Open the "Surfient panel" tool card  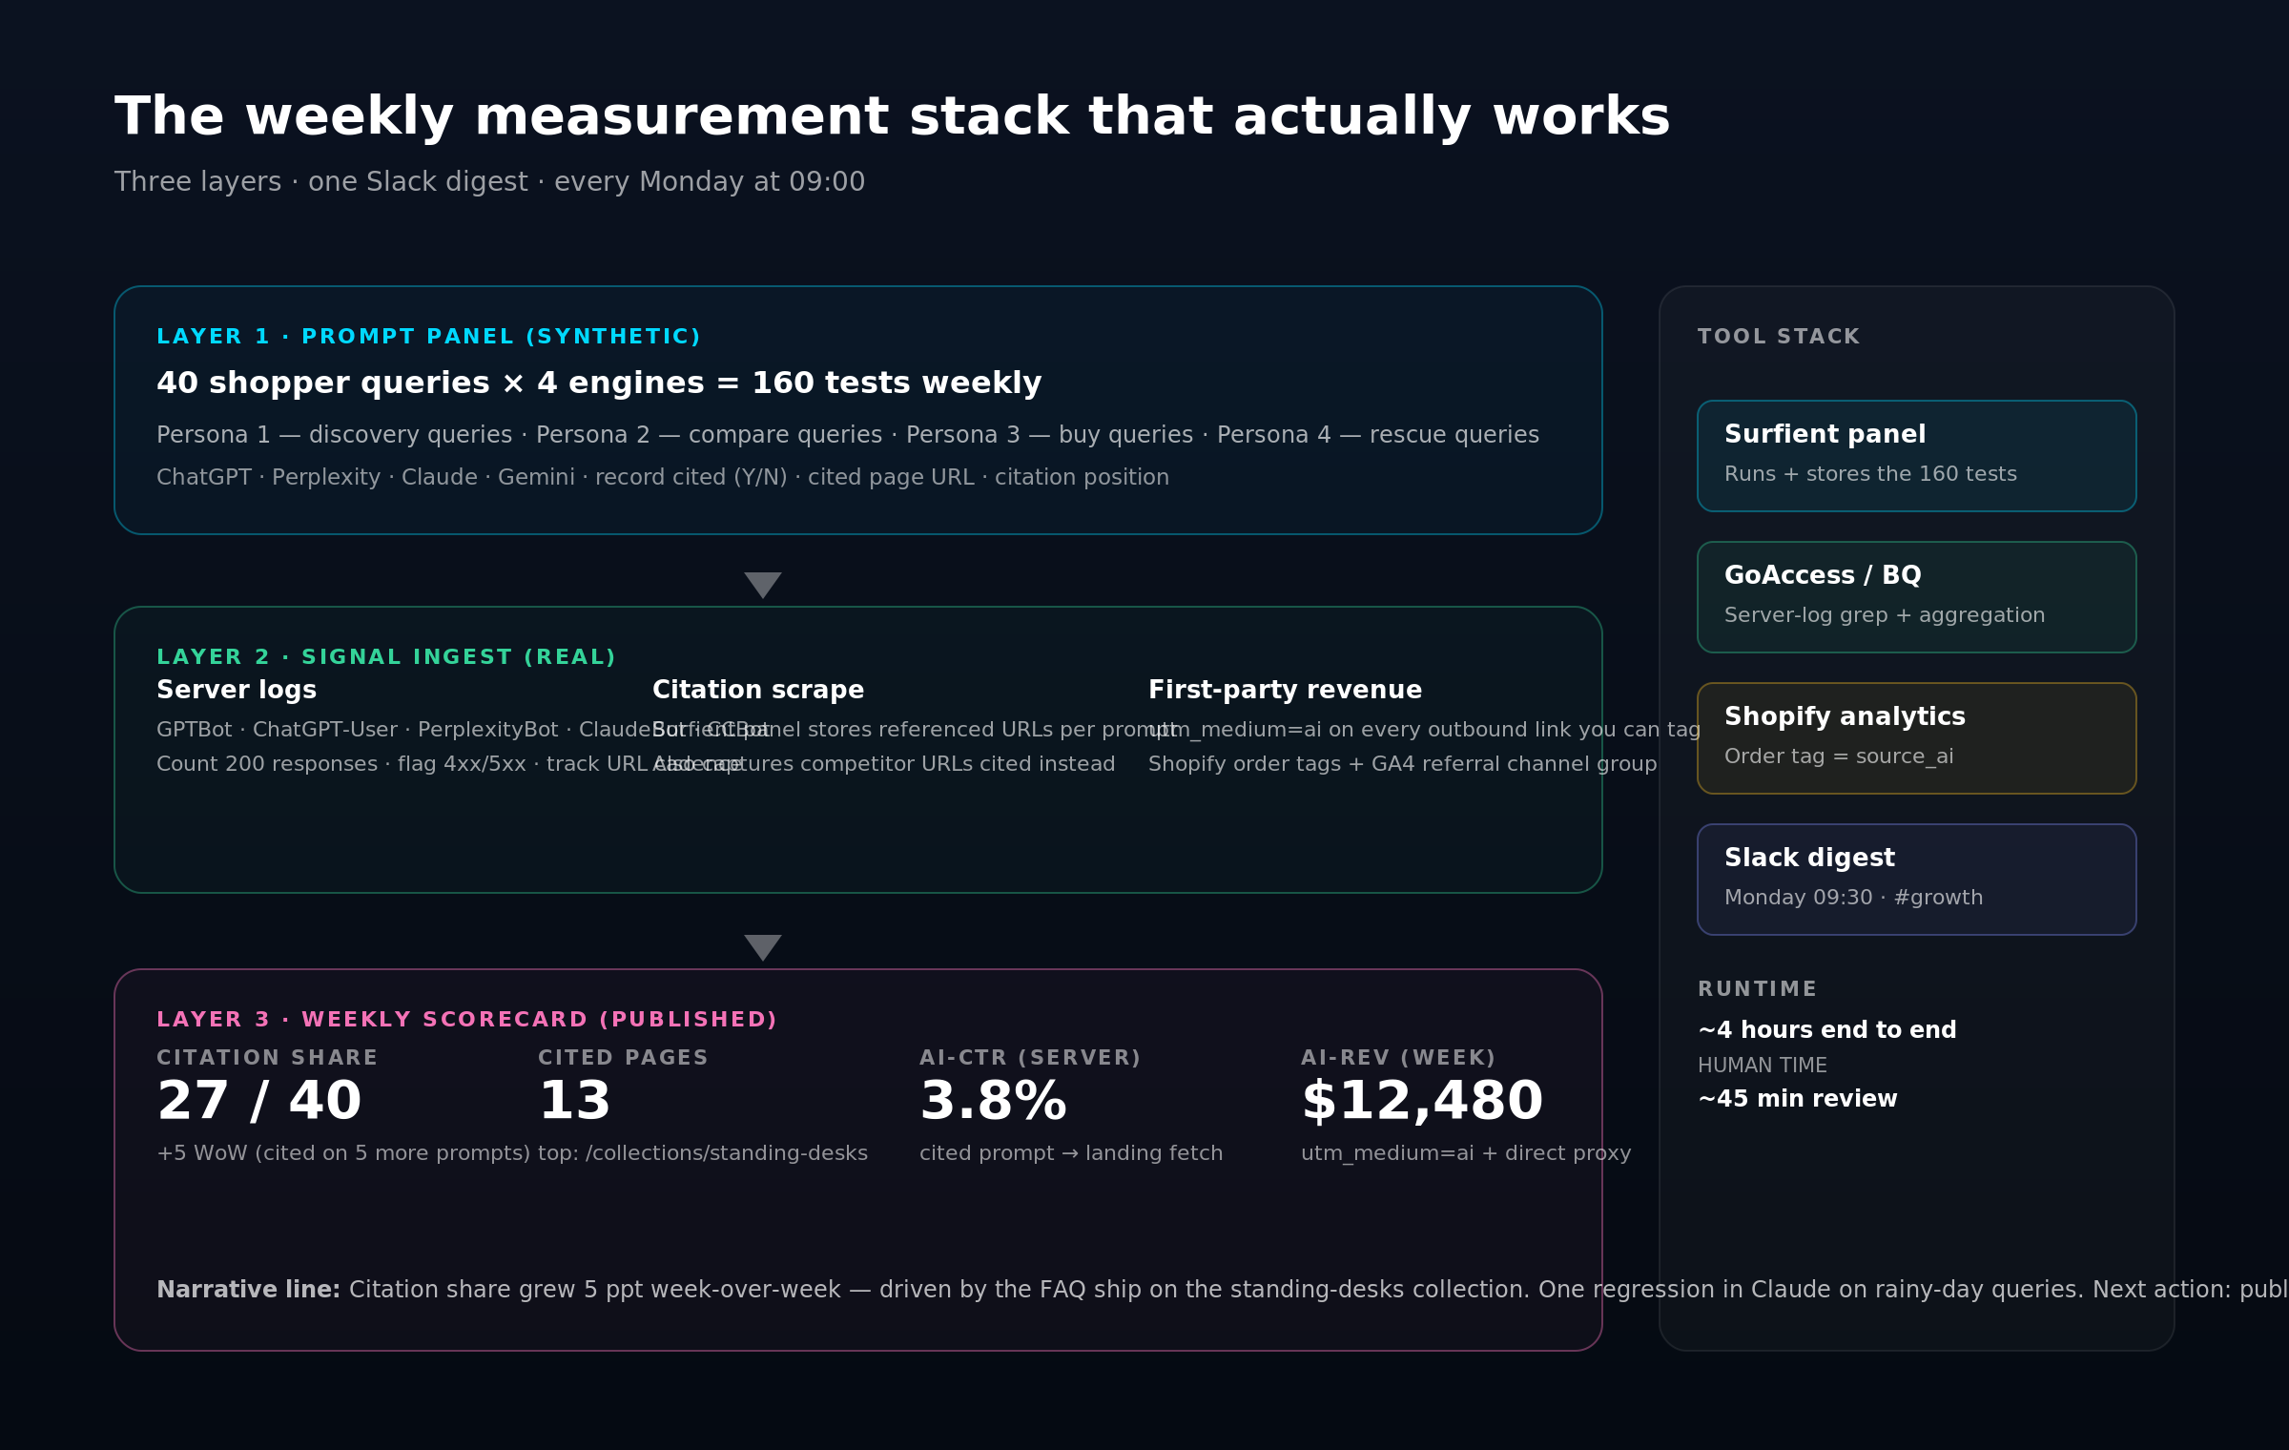pyautogui.click(x=1917, y=456)
